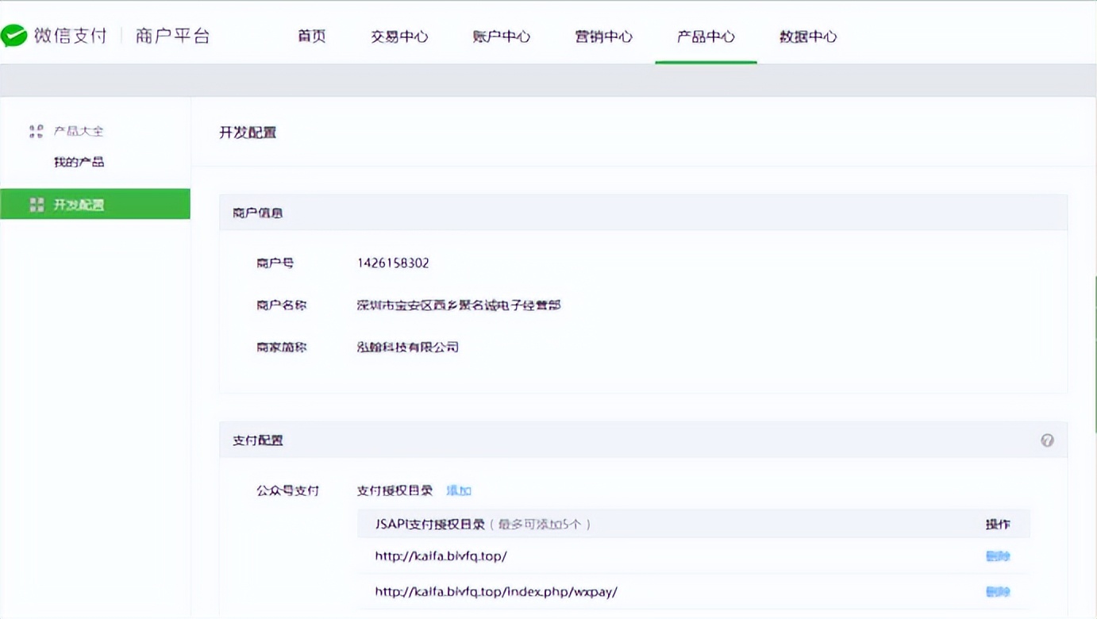Open the 数据中心 tab

point(806,37)
